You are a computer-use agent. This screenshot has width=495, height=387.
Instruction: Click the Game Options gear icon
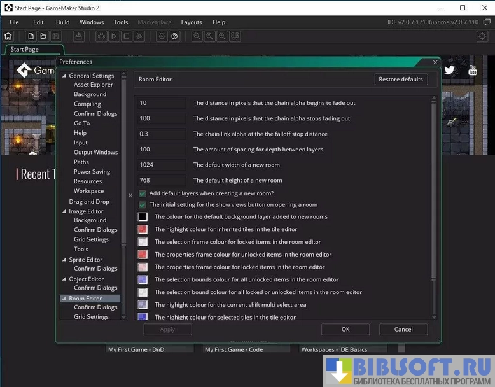click(162, 36)
